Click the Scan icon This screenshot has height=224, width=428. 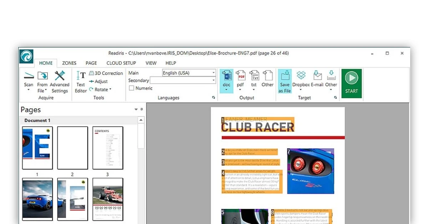coord(29,76)
